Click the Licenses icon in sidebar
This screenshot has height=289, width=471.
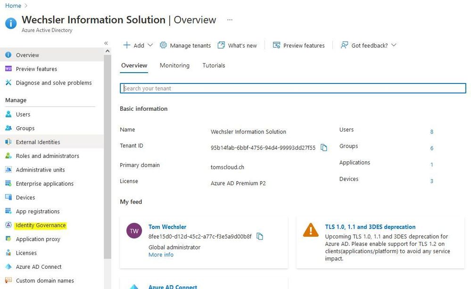[x=8, y=252]
